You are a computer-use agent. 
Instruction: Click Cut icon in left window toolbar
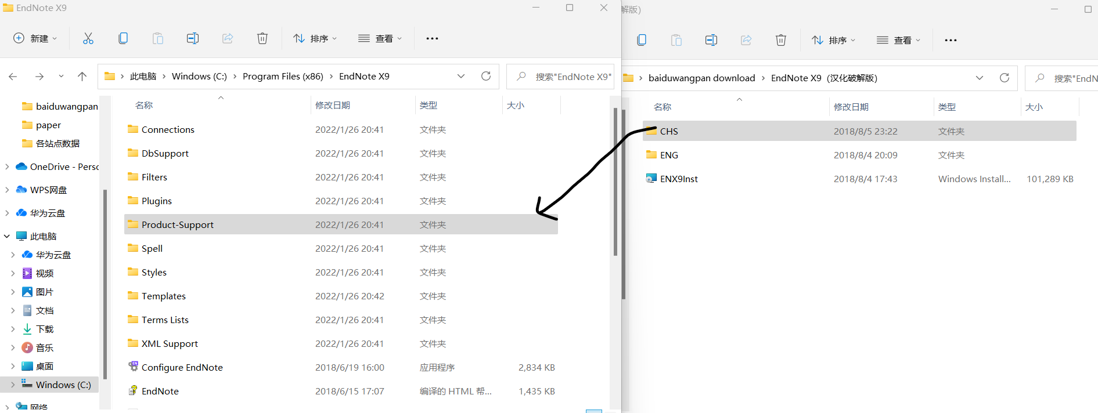(88, 38)
